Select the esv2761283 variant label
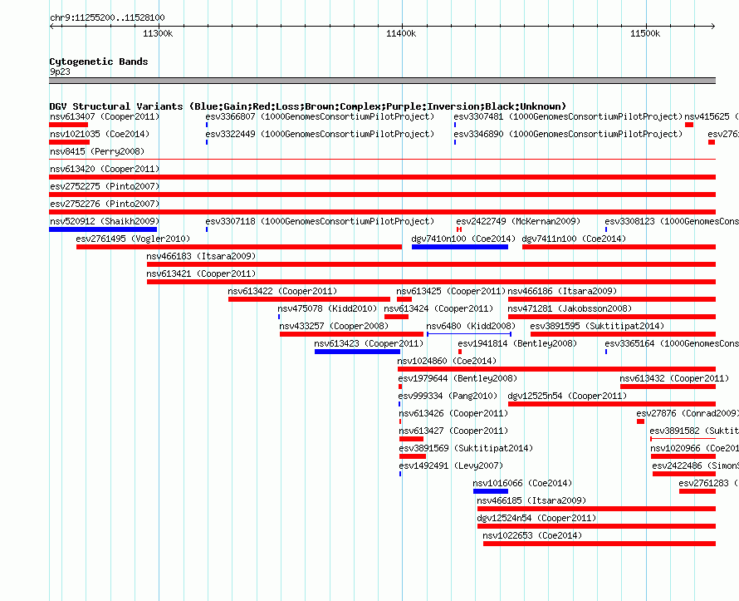Viewport: 739px width, 601px height. (708, 483)
